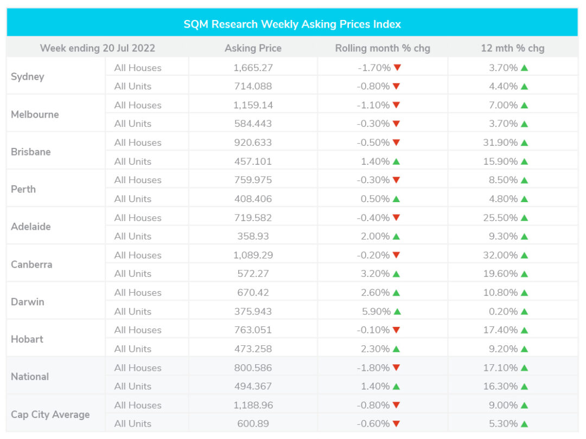Viewport: 586px width, 439px height.
Task: Select the Brisbane city label
Action: [30, 152]
